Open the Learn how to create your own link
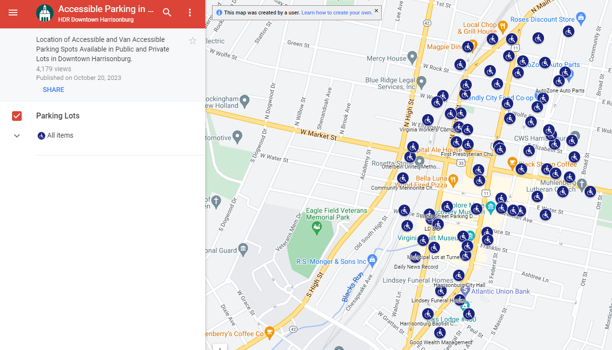Screen dimensions: 612x350 pos(336,13)
